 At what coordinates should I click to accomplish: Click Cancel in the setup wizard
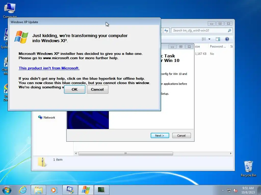(181, 136)
